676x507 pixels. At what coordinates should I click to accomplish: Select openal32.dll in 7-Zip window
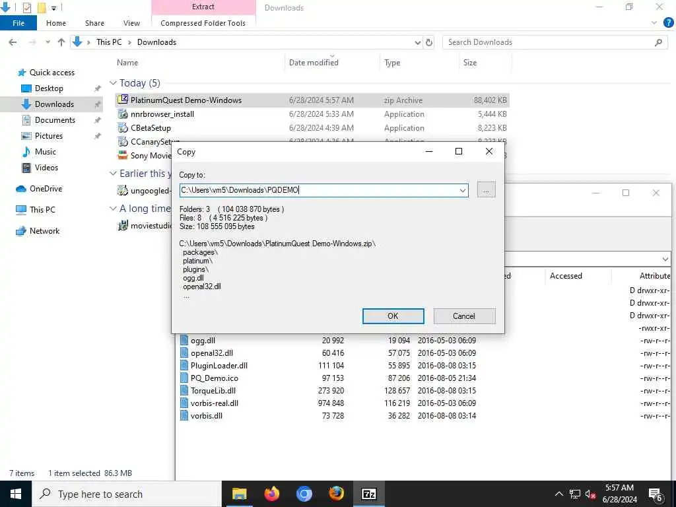(x=212, y=353)
